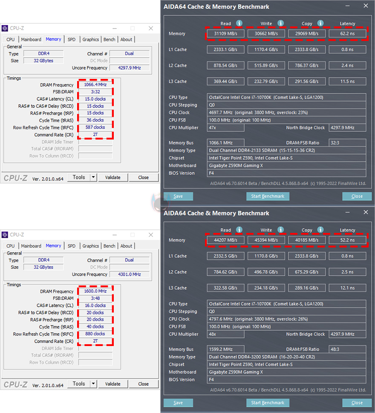The image size is (375, 413).
Task: Switch to Bench tab in top CPU-Z window
Action: [109, 40]
